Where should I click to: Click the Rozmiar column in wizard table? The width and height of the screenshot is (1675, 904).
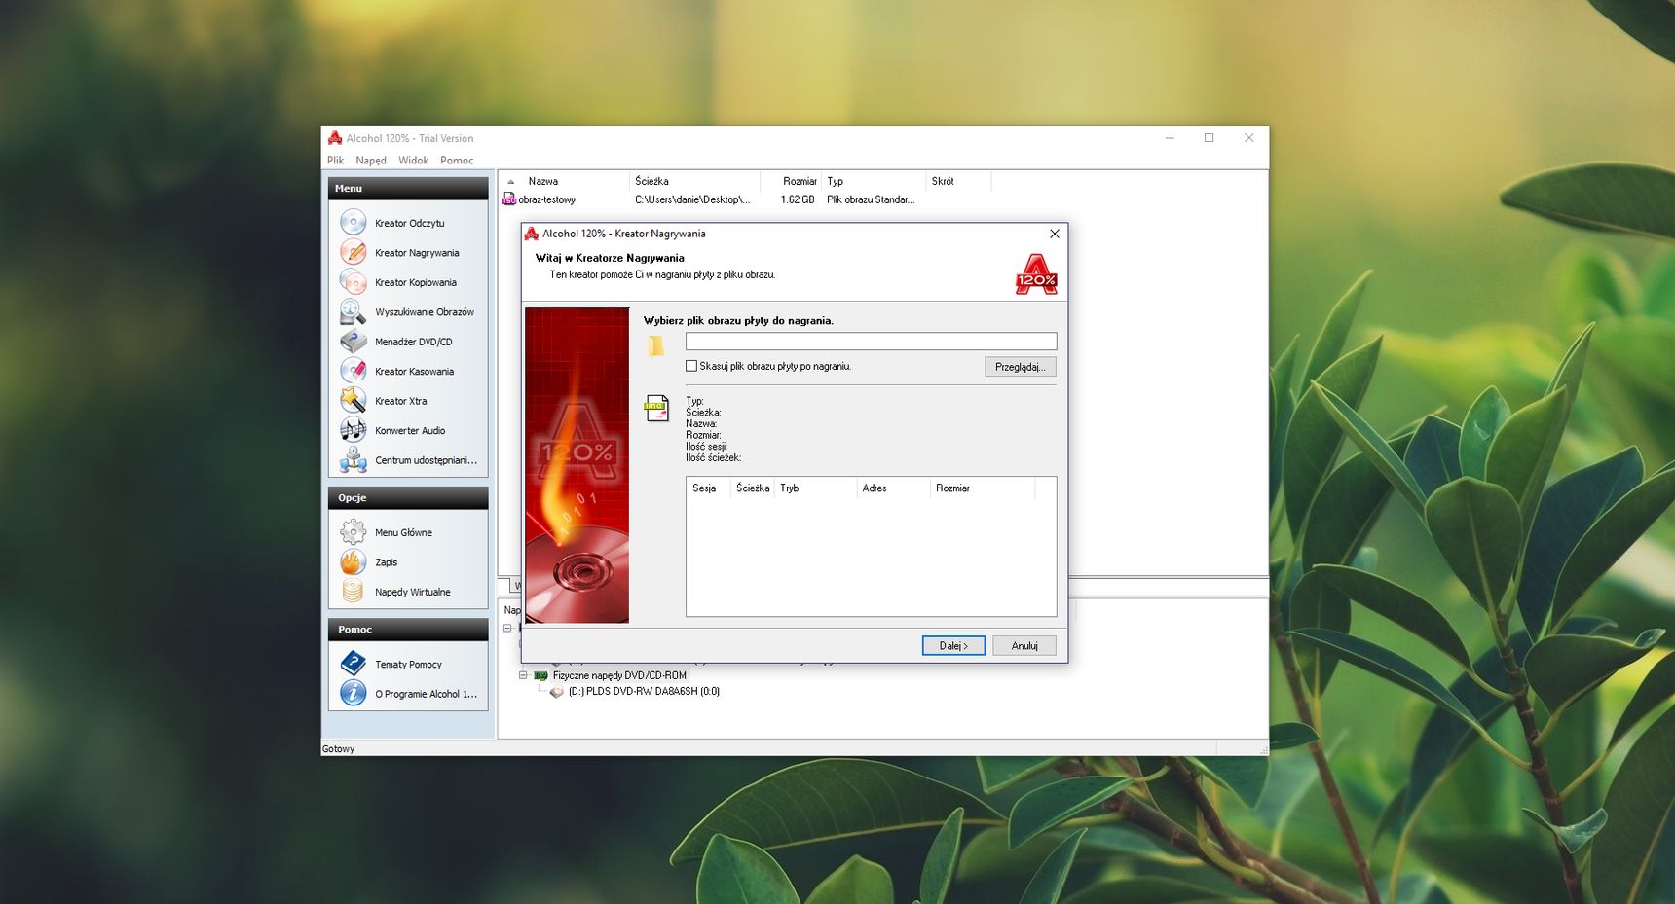click(982, 488)
